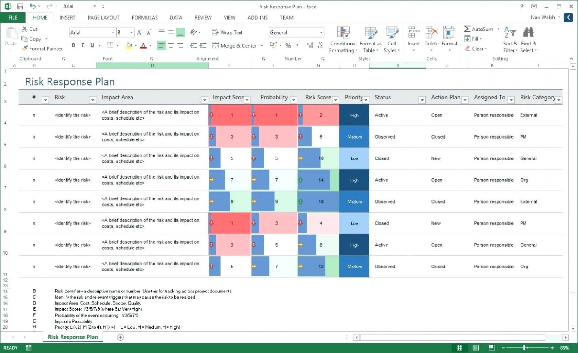Add a new sheet with the plus button
Image resolution: width=578 pixels, height=353 pixels.
pos(120,337)
